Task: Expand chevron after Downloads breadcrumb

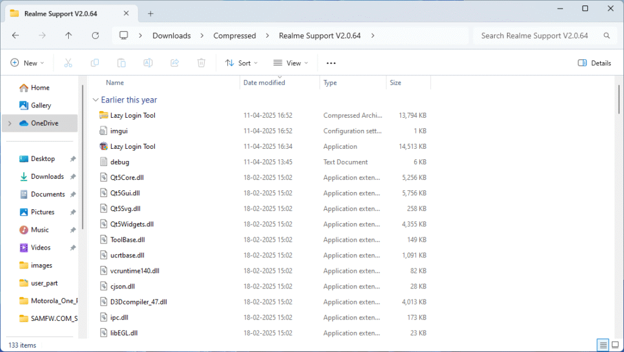Action: click(x=202, y=35)
